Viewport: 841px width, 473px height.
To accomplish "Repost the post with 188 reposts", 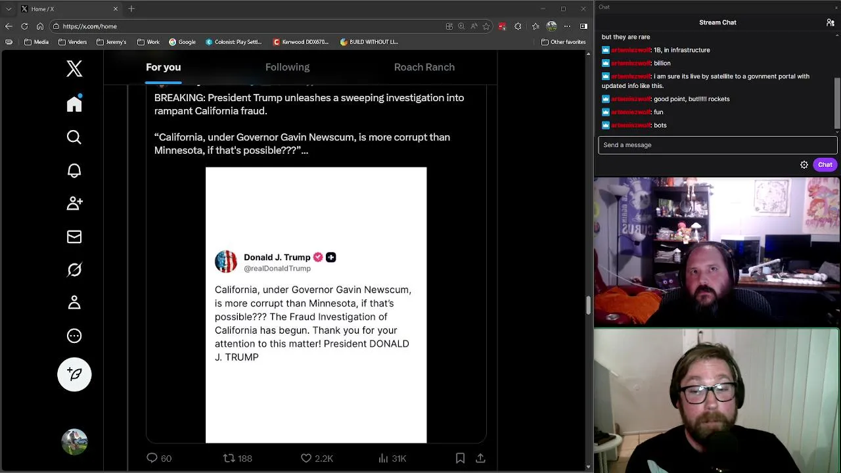I will tap(237, 458).
